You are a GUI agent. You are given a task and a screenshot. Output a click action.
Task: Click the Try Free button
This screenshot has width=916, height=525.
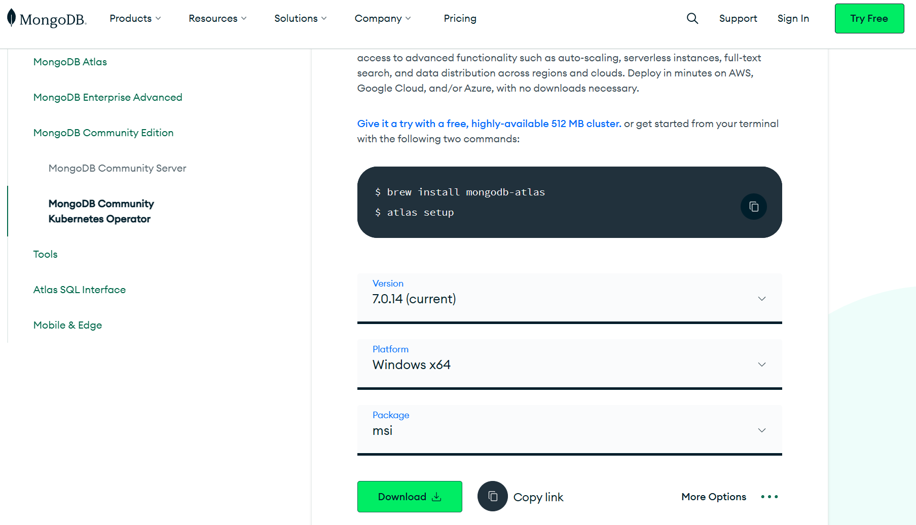(869, 18)
